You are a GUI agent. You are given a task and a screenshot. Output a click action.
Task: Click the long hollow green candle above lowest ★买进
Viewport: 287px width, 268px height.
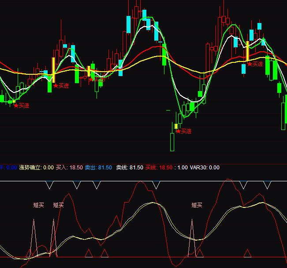tap(172, 142)
